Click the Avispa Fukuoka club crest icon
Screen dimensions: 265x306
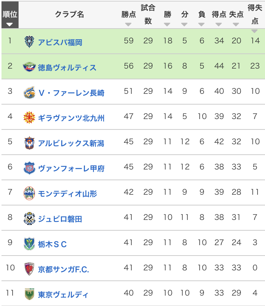tap(29, 41)
